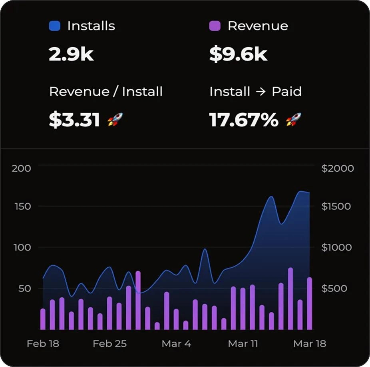The image size is (370, 367).
Task: Click the Mar 11 axis label
Action: pos(243,343)
